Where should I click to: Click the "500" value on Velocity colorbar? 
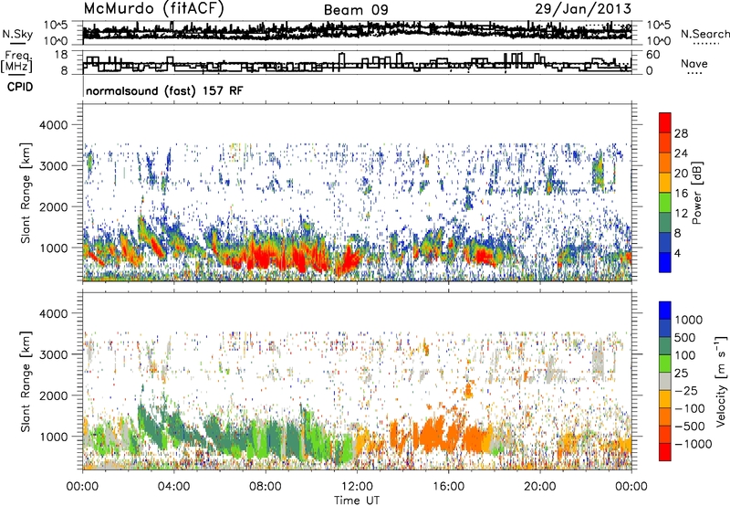click(685, 337)
